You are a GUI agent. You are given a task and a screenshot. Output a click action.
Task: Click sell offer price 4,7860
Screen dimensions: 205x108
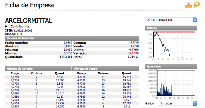(81, 106)
